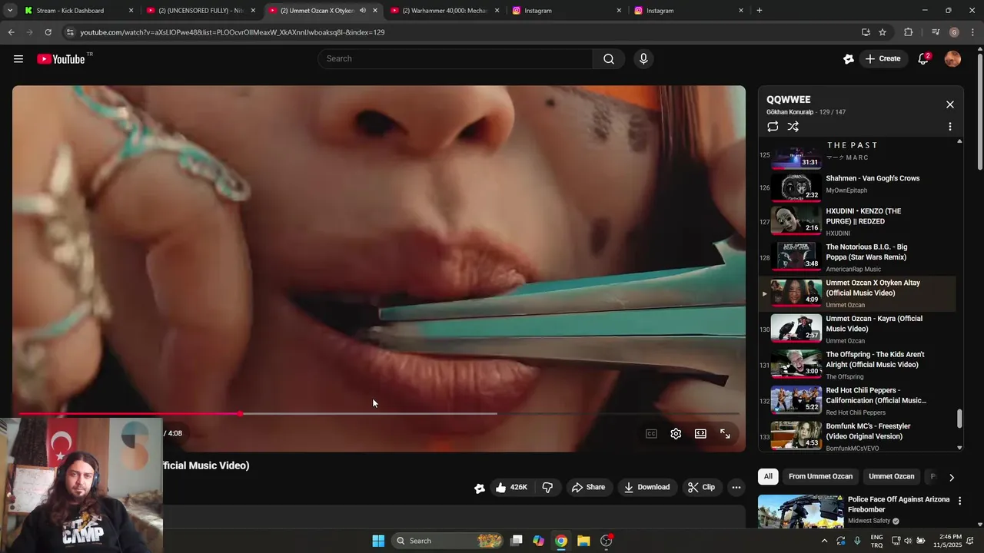Bookmark this page star icon
This screenshot has height=553, width=984.
coord(883,32)
